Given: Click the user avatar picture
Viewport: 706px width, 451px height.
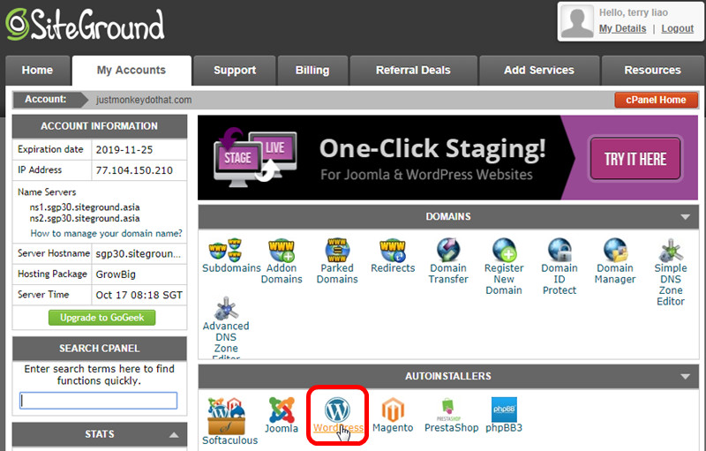Looking at the screenshot, I should [x=578, y=21].
